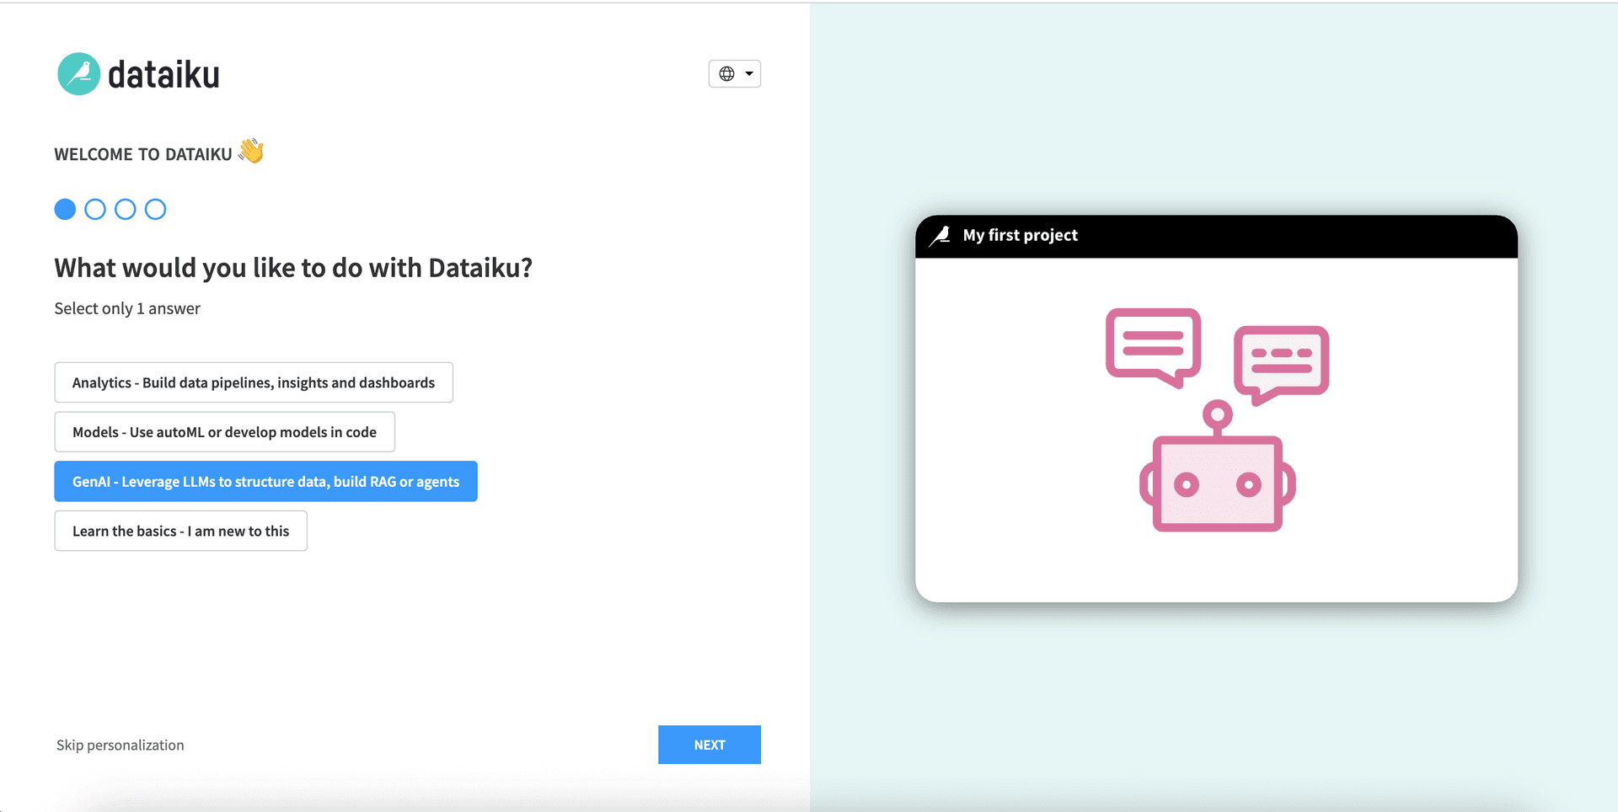Choose GenAI - Leverage LLMs option

(266, 482)
